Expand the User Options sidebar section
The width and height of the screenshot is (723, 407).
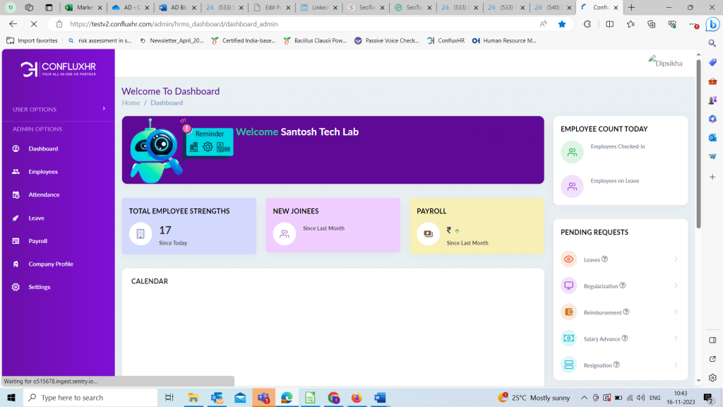(x=104, y=109)
